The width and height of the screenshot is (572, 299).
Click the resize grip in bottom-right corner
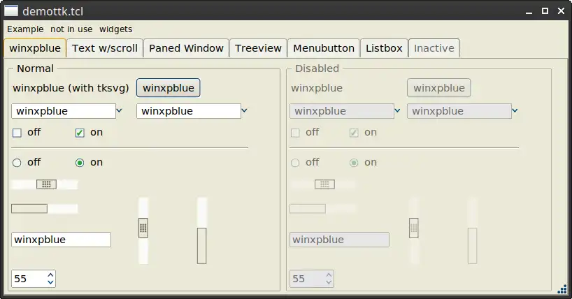pyautogui.click(x=562, y=290)
